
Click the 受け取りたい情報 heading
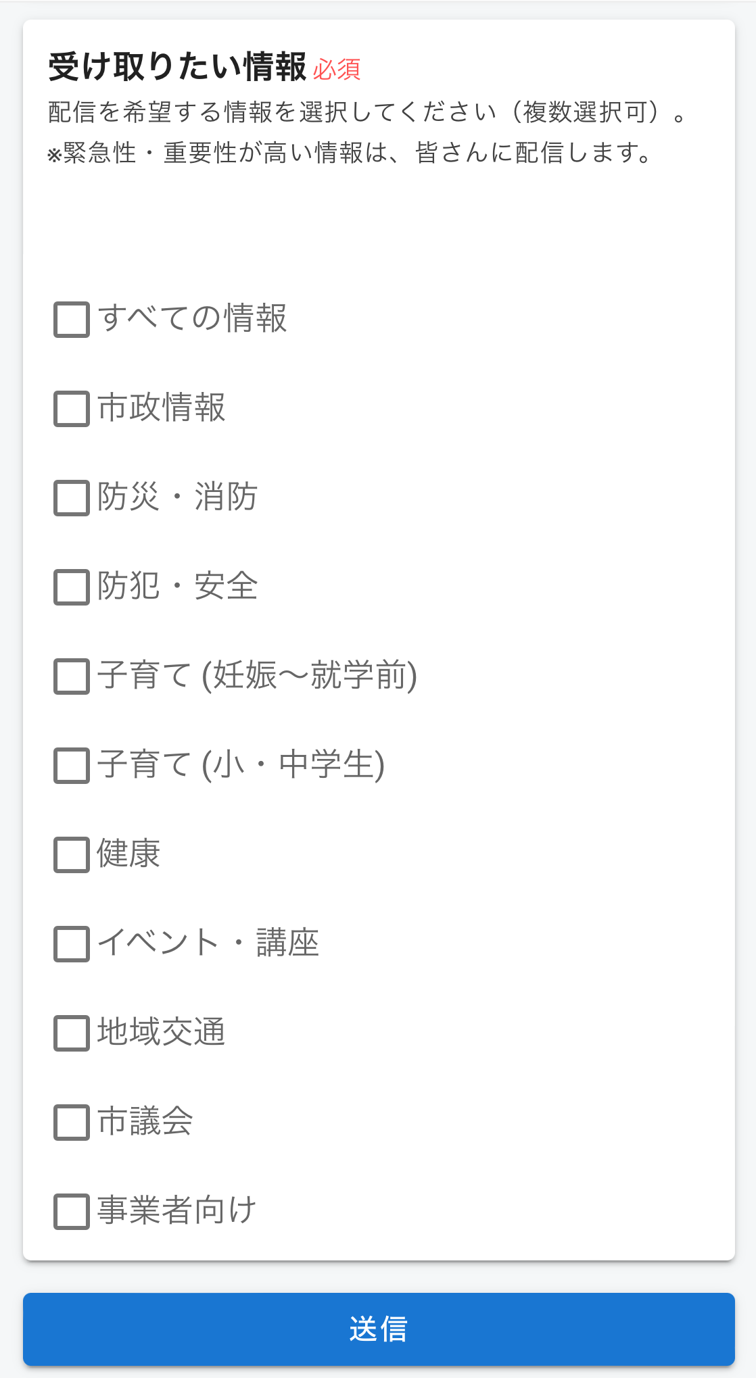[x=177, y=68]
